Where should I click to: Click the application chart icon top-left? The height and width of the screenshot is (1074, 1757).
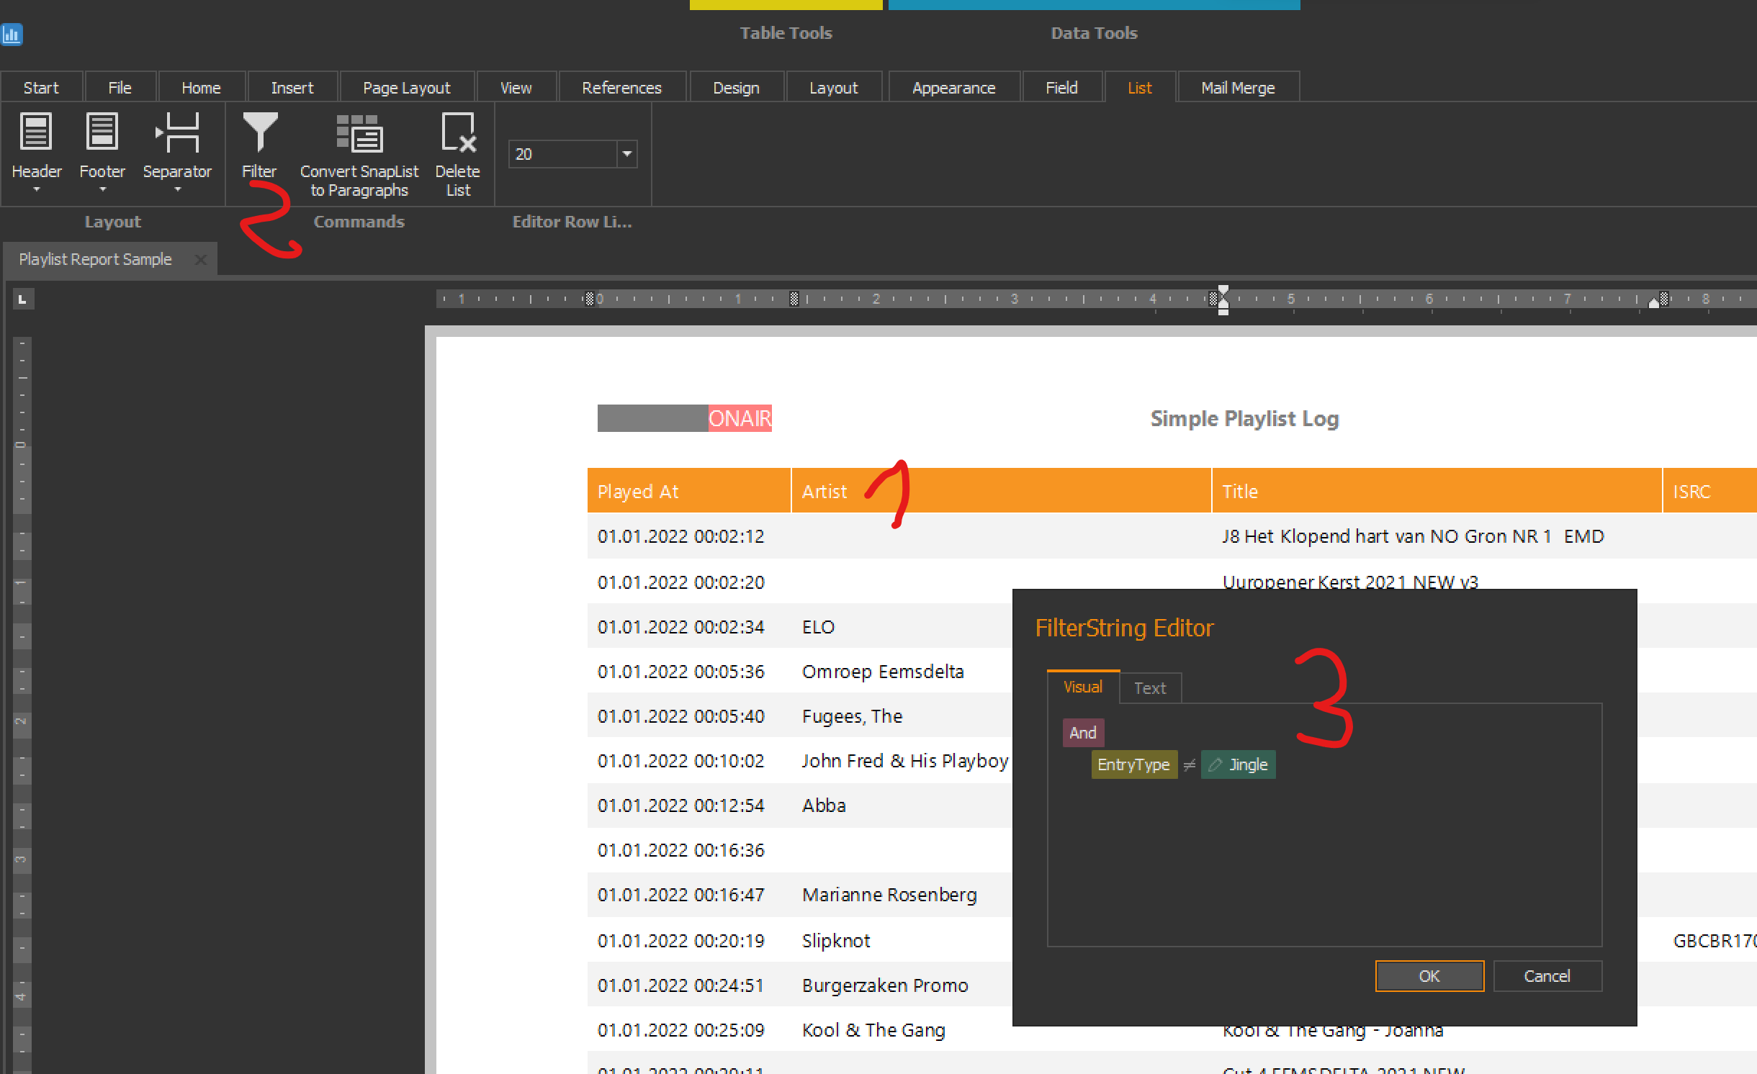coord(12,34)
